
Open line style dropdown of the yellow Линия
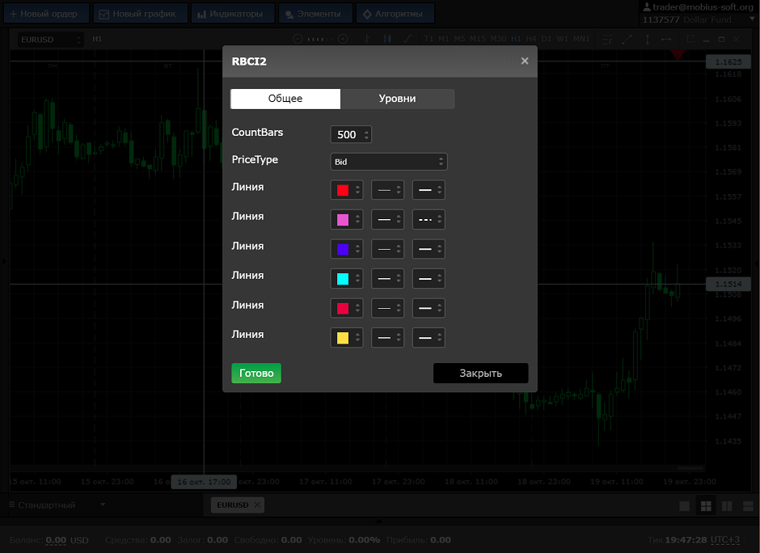pyautogui.click(x=429, y=338)
